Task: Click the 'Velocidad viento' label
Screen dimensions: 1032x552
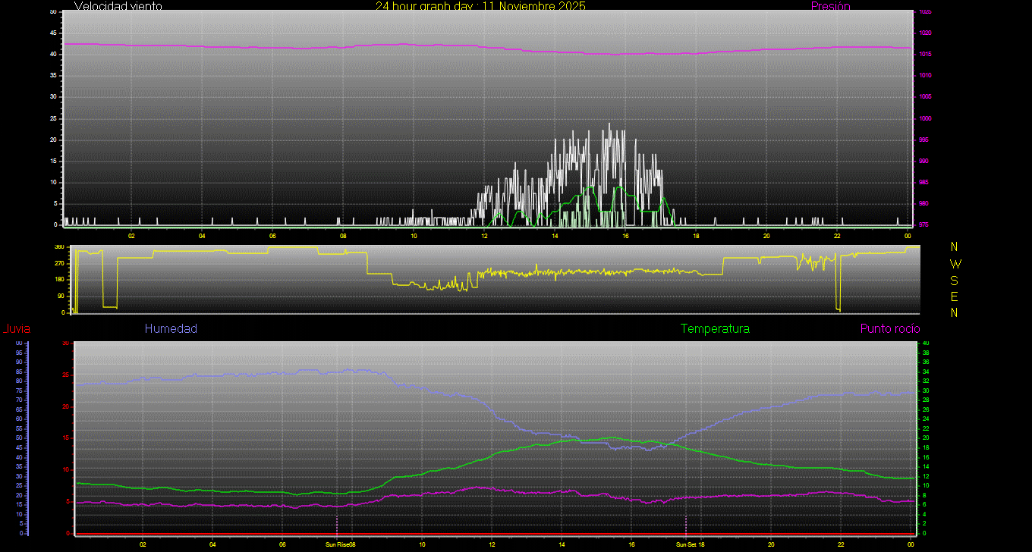Action: point(118,6)
